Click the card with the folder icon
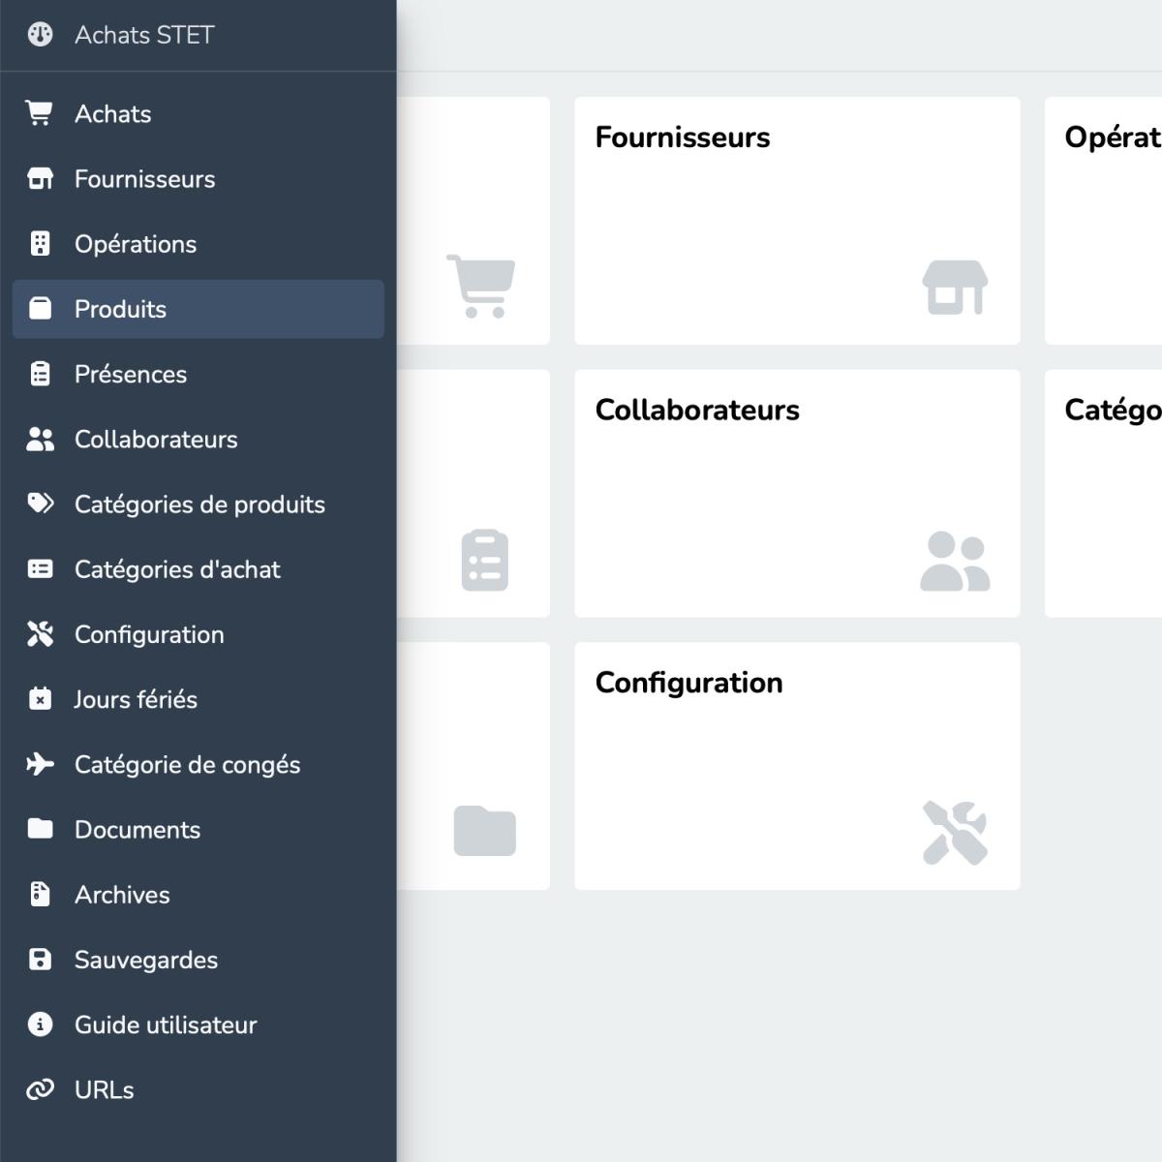The height and width of the screenshot is (1162, 1162). 474,766
